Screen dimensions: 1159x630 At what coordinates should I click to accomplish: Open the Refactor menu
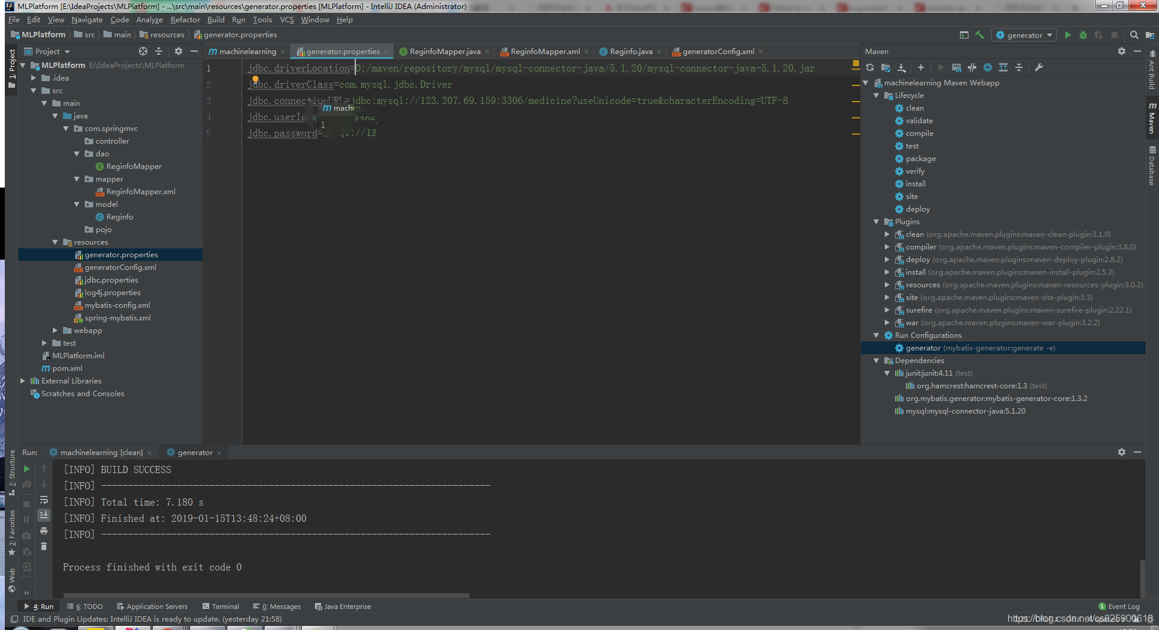click(x=185, y=20)
